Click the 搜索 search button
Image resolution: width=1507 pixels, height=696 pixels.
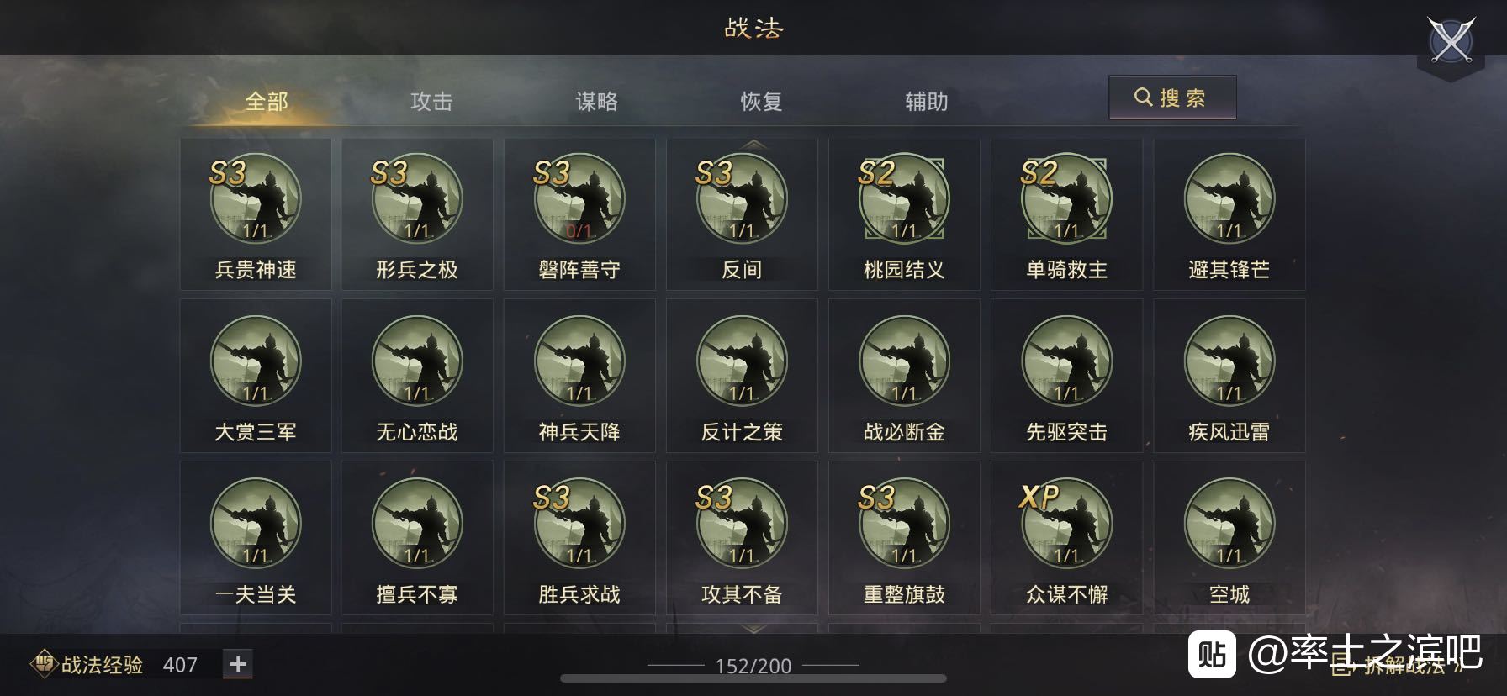coord(1172,98)
